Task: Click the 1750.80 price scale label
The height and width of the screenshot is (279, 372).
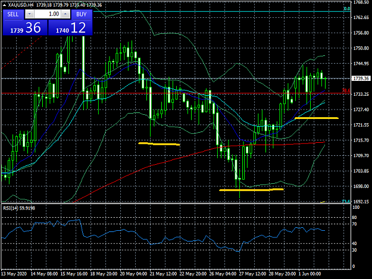Action: pyautogui.click(x=361, y=48)
